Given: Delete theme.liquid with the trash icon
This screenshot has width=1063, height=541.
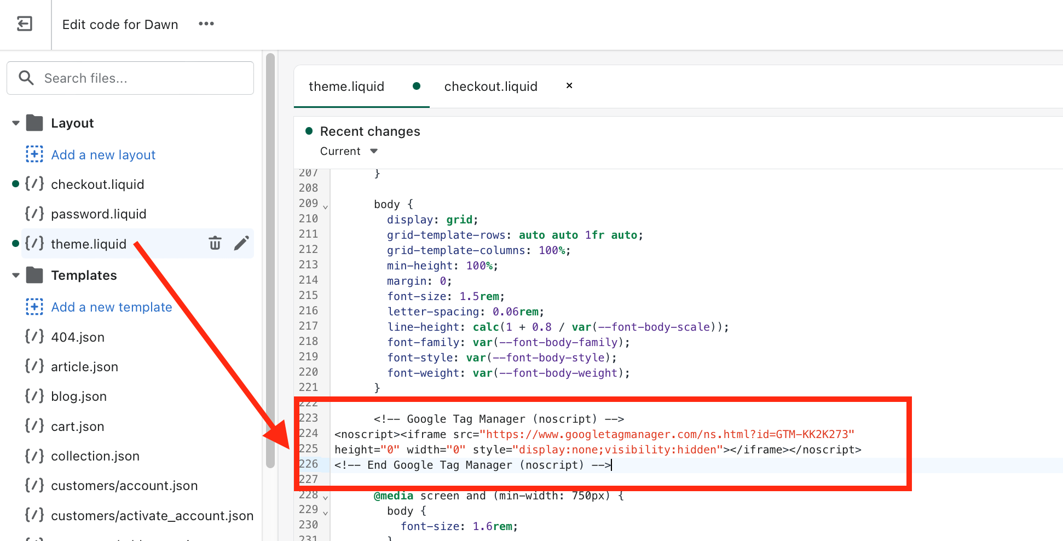Looking at the screenshot, I should (x=215, y=243).
